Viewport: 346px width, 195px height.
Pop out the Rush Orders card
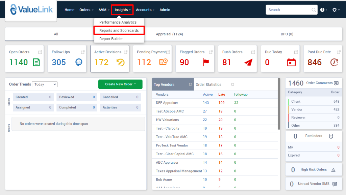[x=253, y=52]
